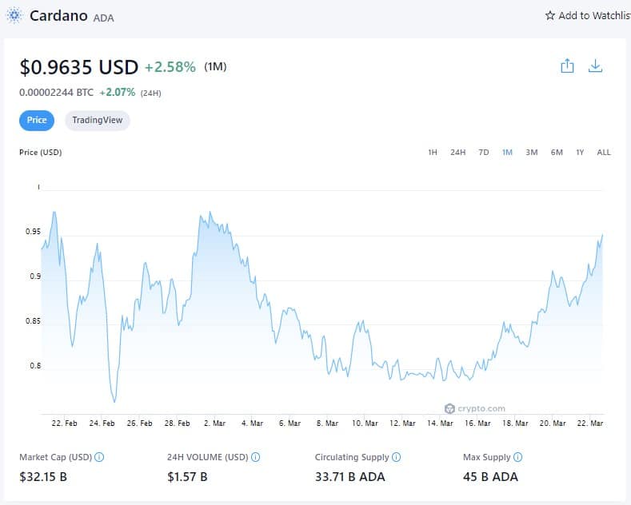The image size is (631, 505).
Task: Click the chart line's last point at right edge
Action: [x=602, y=235]
